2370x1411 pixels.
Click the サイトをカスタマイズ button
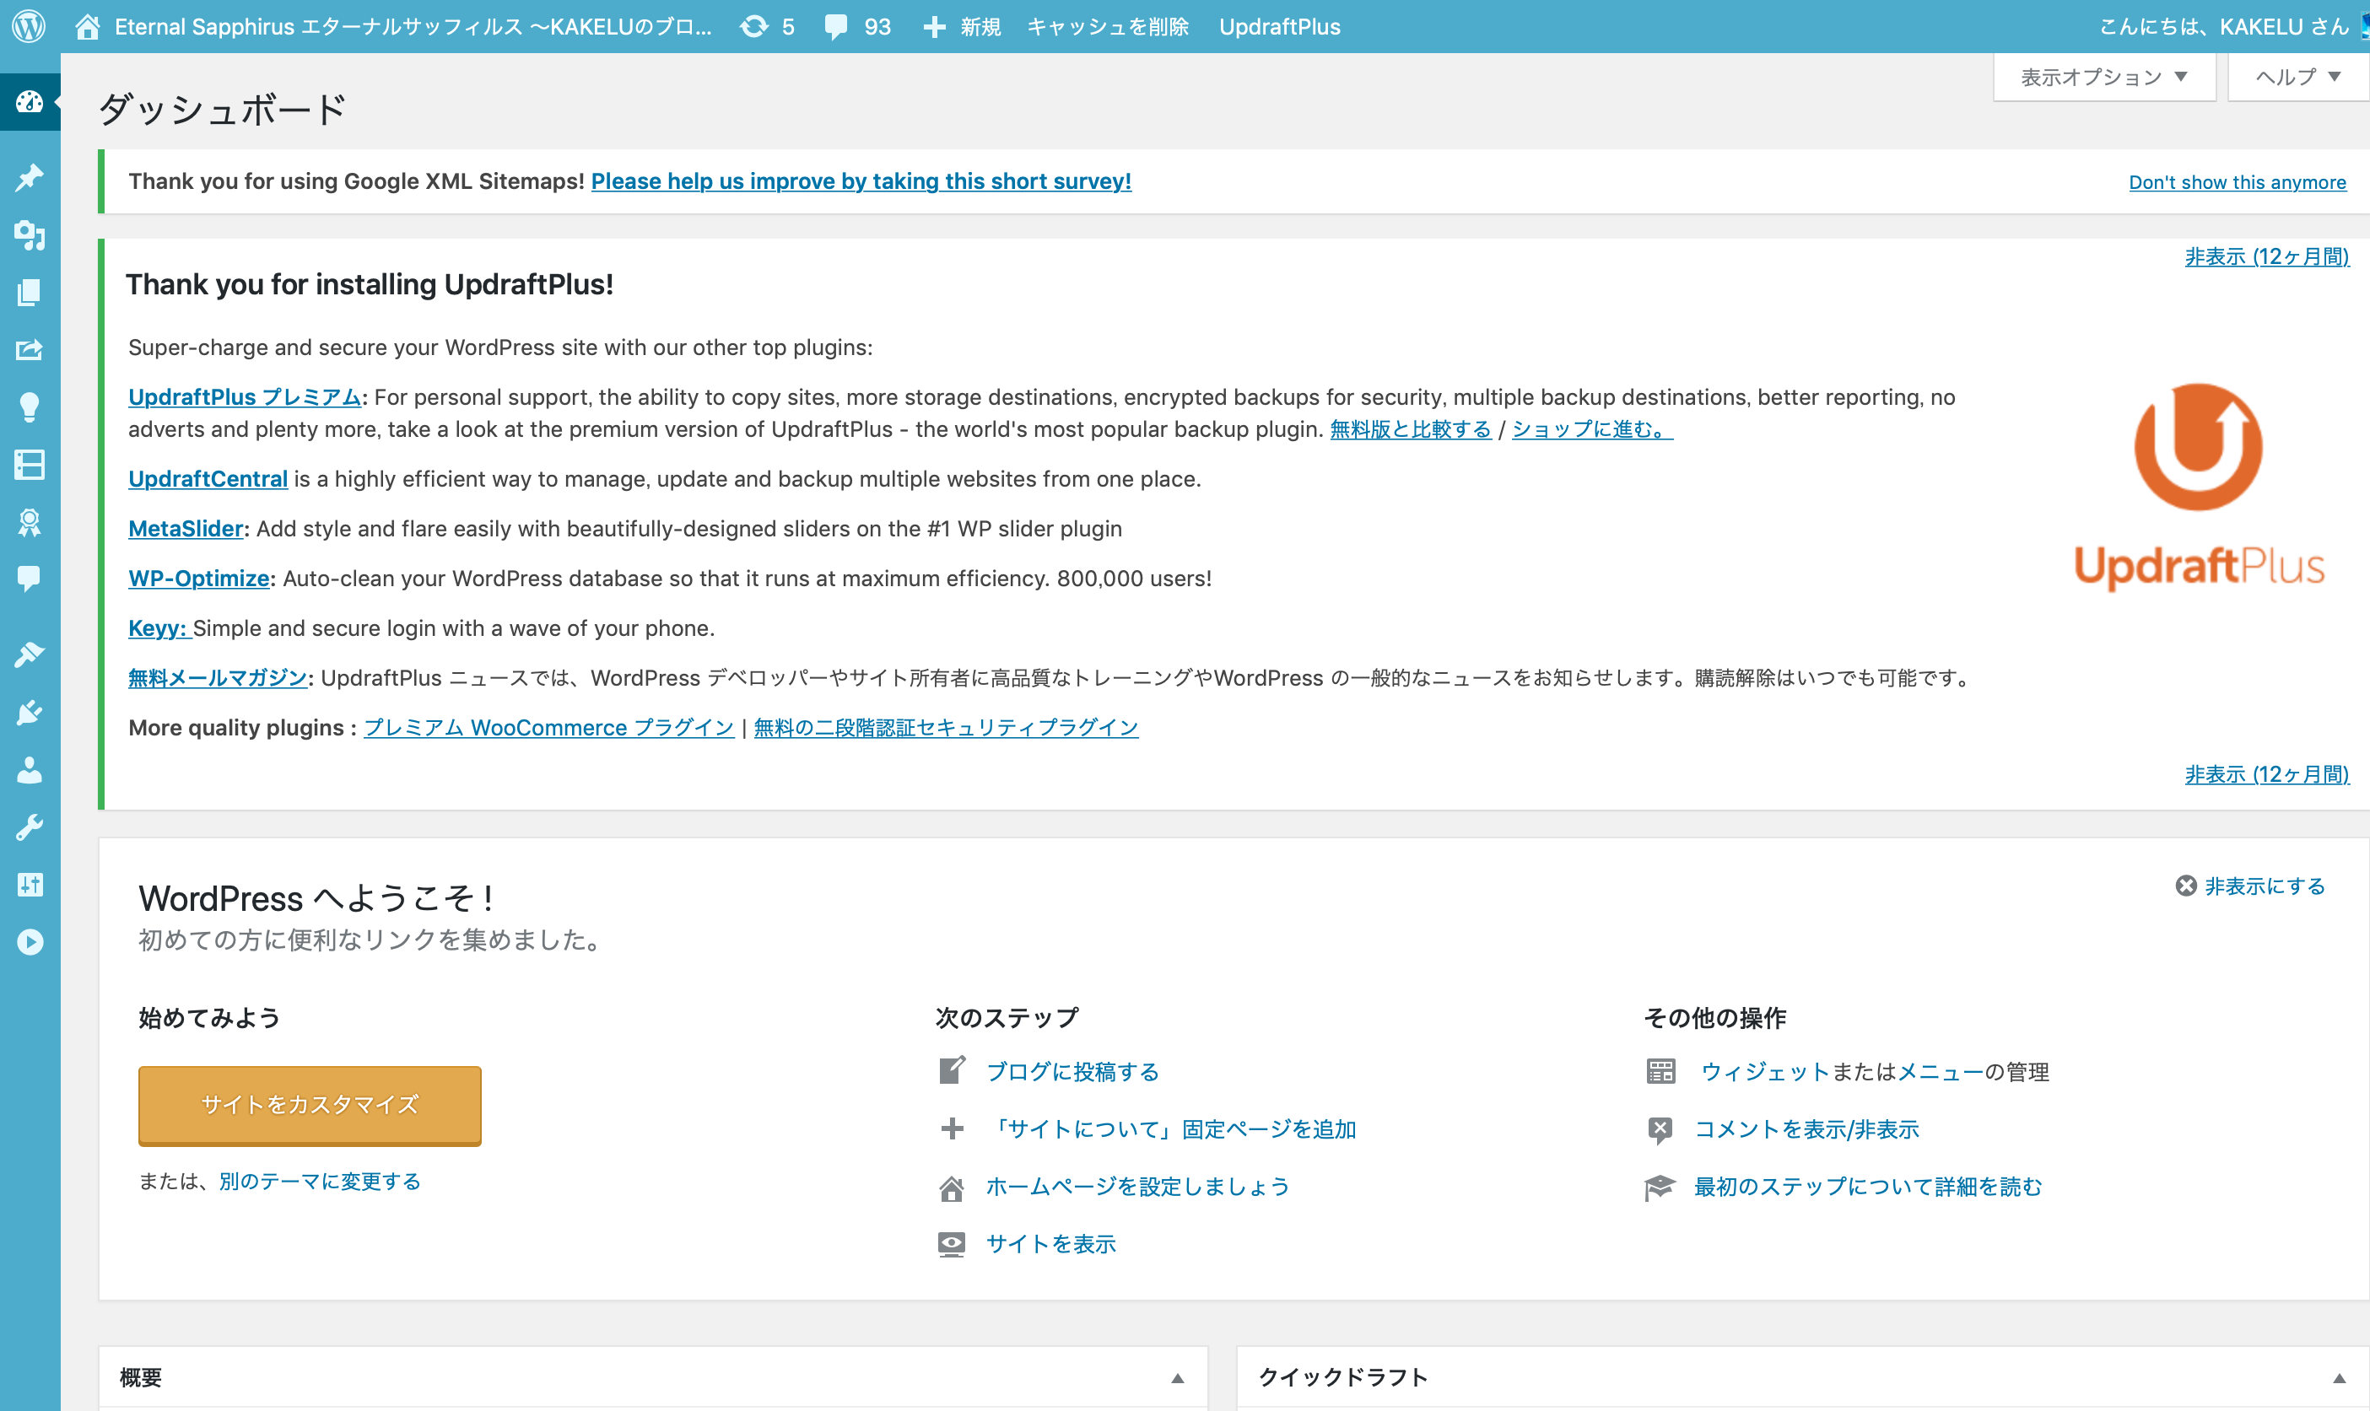pyautogui.click(x=310, y=1105)
